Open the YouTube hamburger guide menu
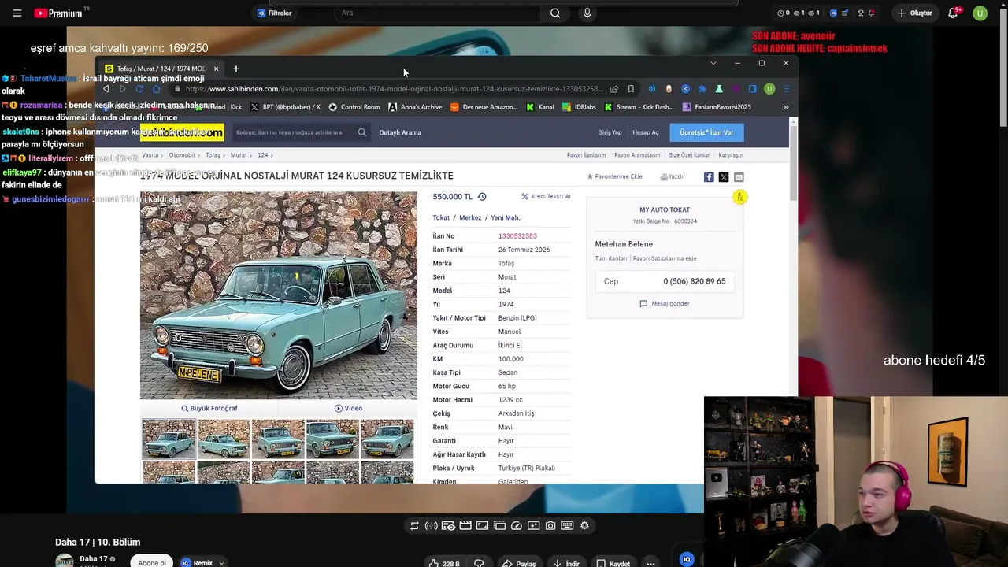 click(17, 13)
